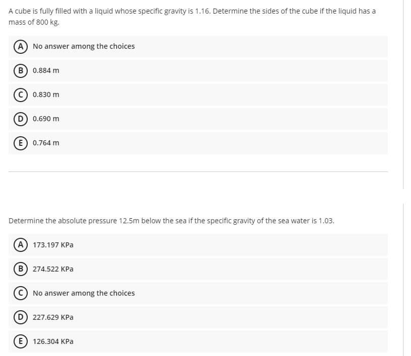The width and height of the screenshot is (411, 356).
Task: Click circled letter B beside 0.884 m
Action: tap(21, 71)
